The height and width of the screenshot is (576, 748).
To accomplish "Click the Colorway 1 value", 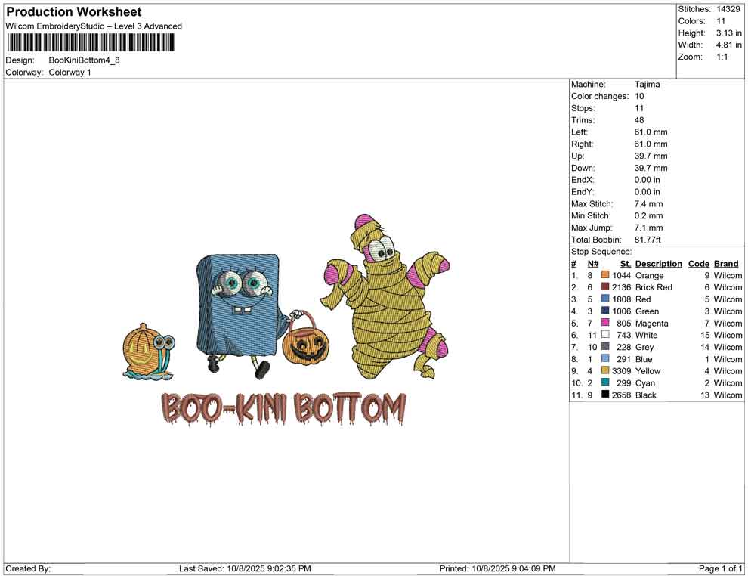I will pos(70,72).
